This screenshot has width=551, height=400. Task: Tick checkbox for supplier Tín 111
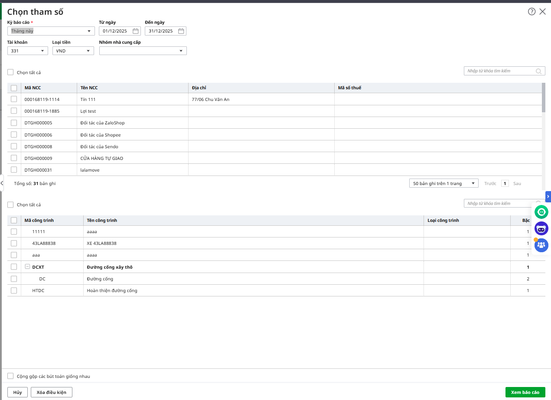click(x=14, y=99)
